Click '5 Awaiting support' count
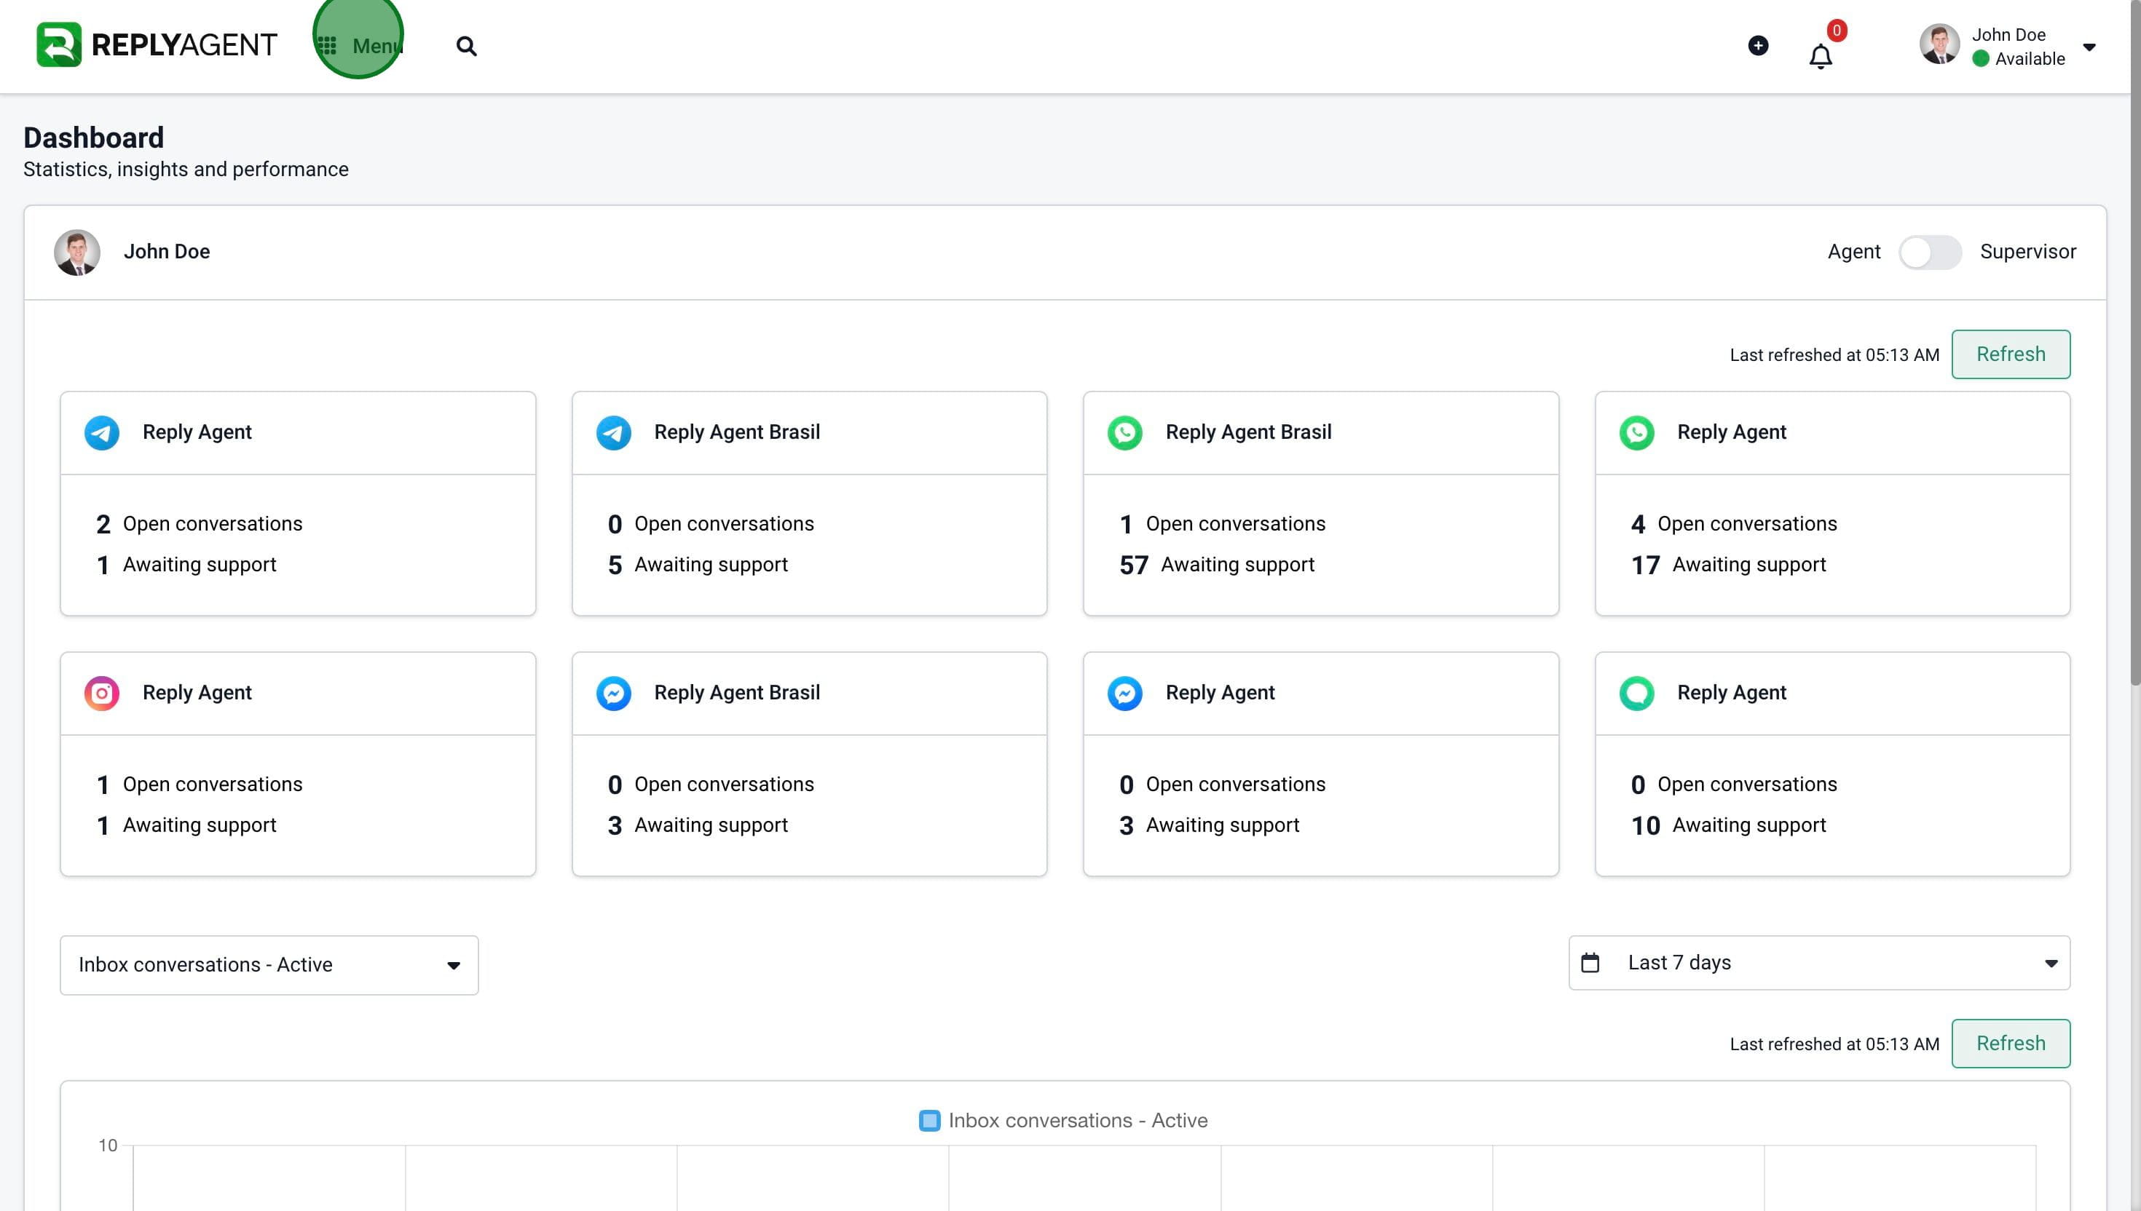 coord(698,565)
